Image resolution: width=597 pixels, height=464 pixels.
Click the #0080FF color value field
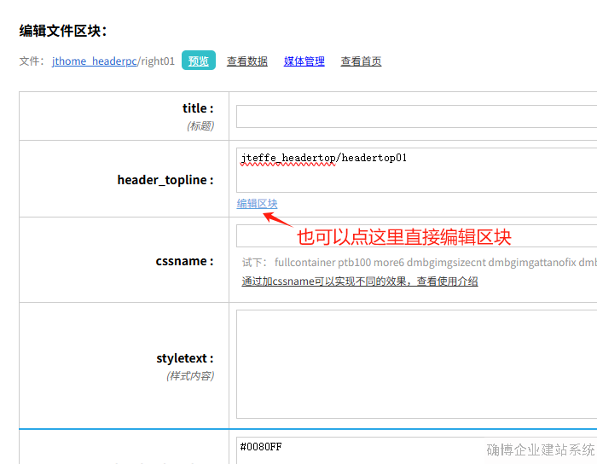coord(416,450)
